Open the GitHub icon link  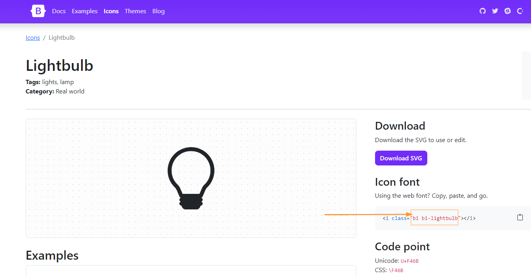point(483,11)
